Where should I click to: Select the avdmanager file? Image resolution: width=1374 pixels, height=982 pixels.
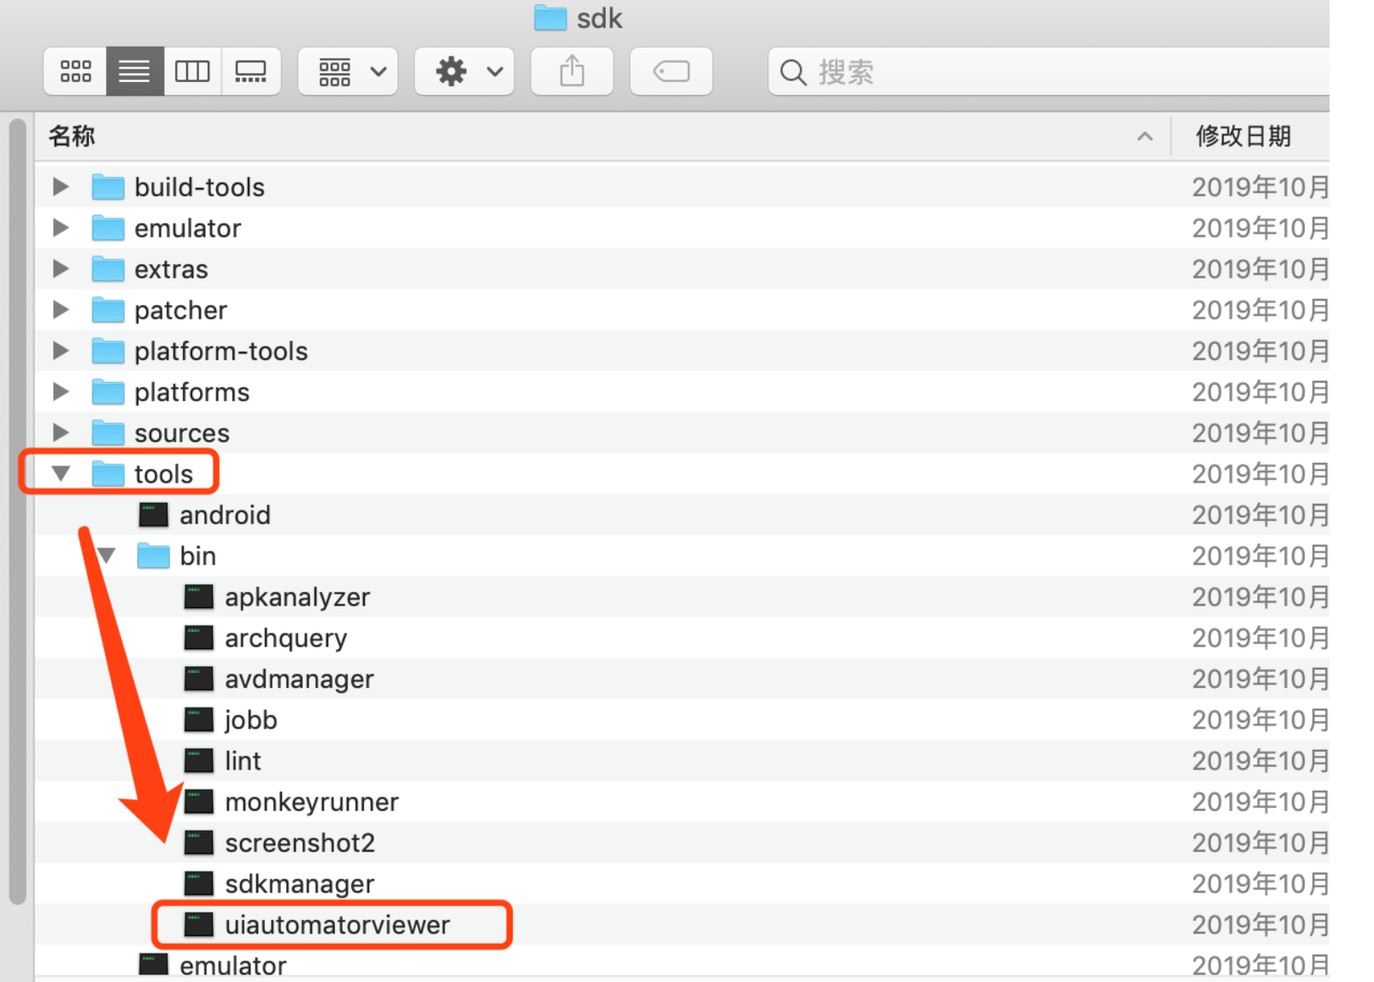pos(299,679)
